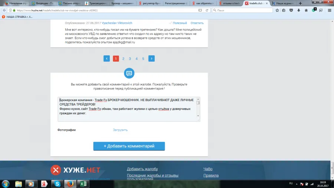
Task: Switch to the Входящие mail tab
Action: (x=42, y=3)
